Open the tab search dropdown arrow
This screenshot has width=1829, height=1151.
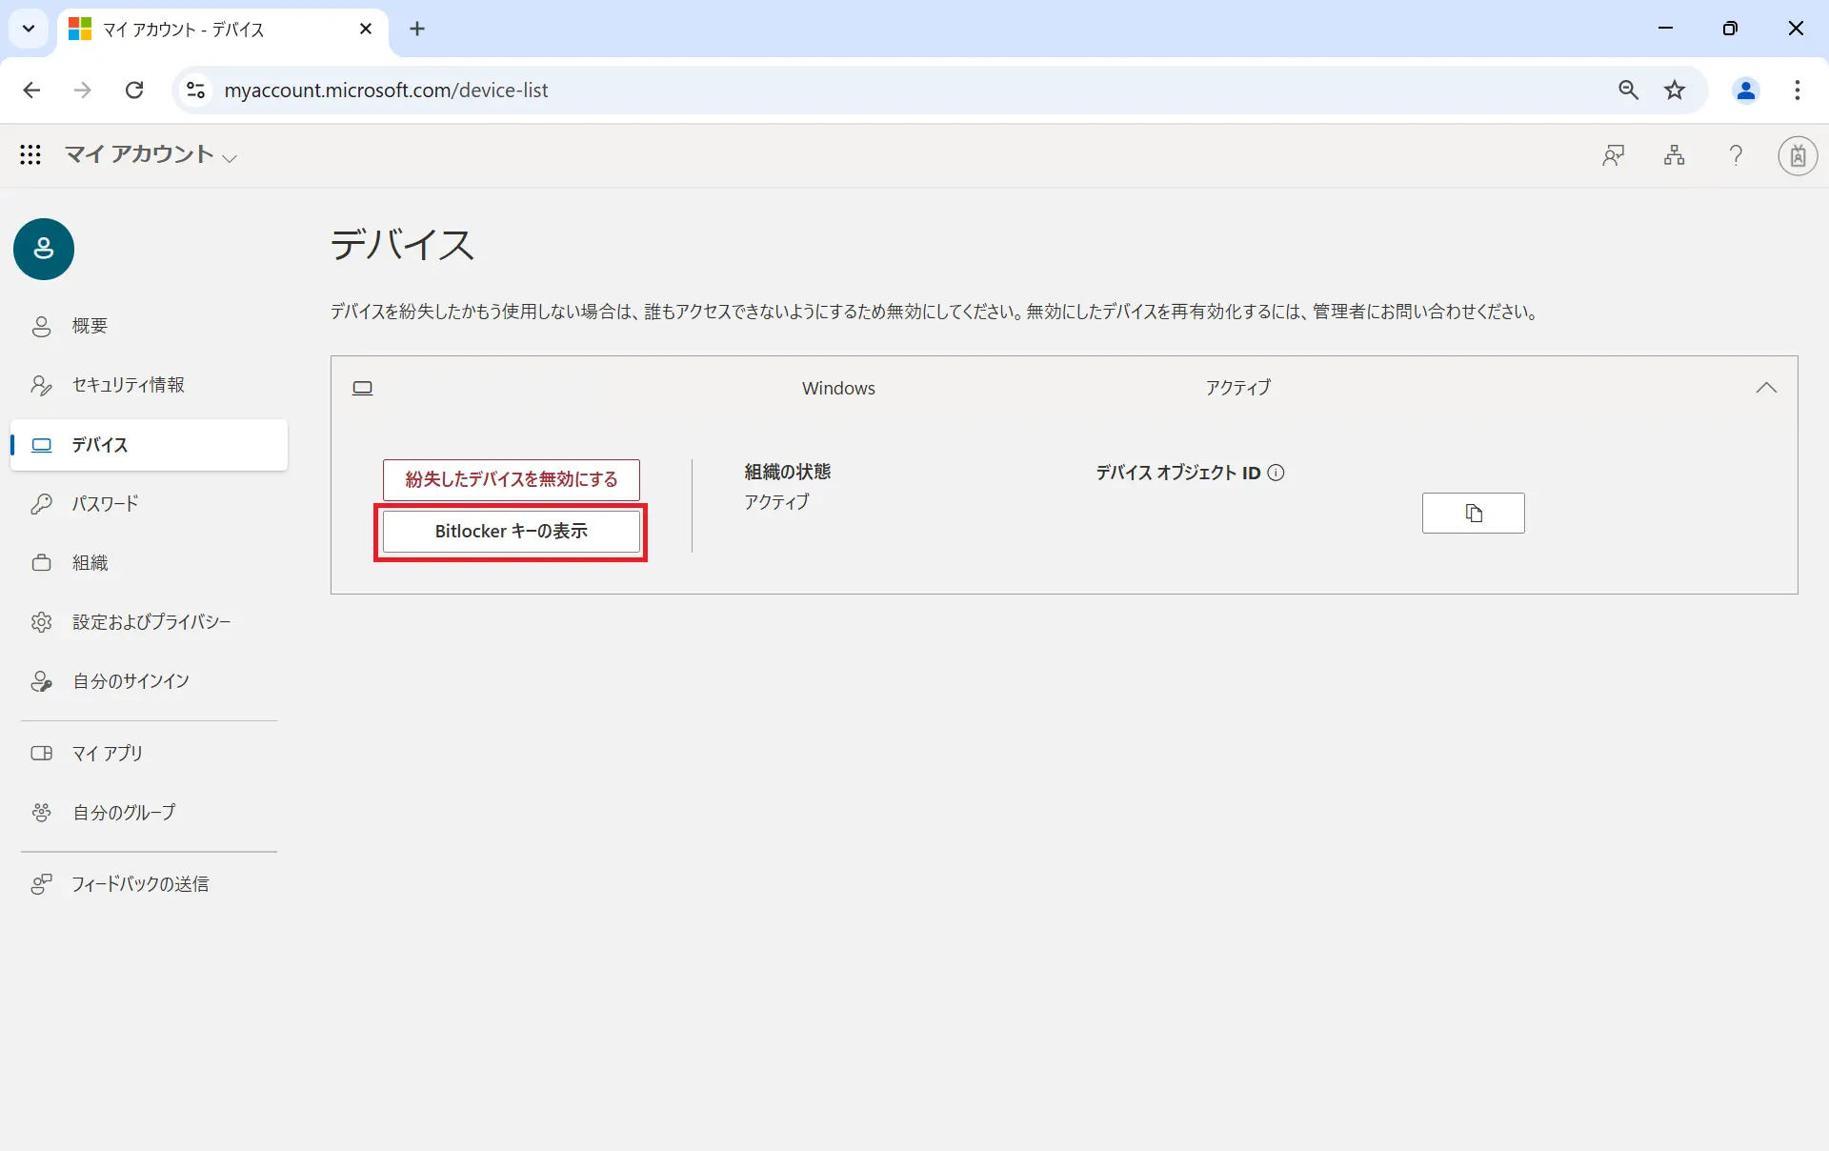[x=29, y=29]
